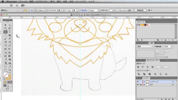Click delete swatch trash icon in Swatches panel
The height and width of the screenshot is (100, 178).
173,40
